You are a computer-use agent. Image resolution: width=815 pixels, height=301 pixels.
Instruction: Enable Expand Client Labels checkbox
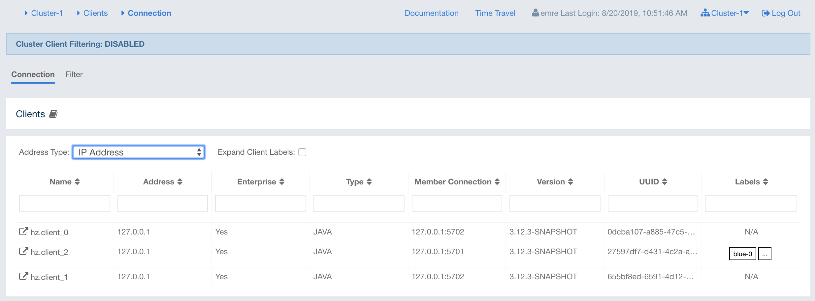pos(302,152)
